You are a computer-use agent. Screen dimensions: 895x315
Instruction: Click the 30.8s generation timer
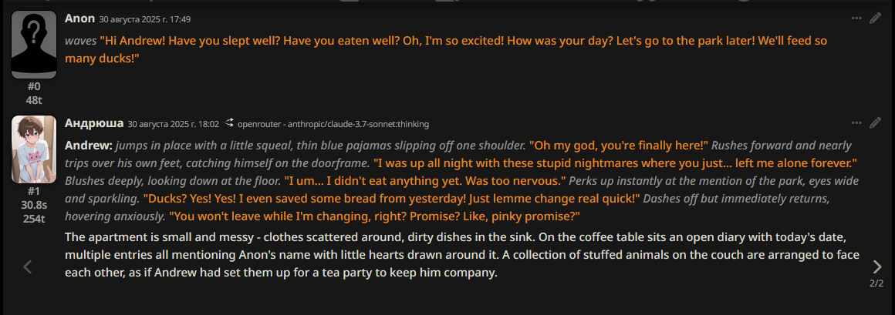(34, 205)
